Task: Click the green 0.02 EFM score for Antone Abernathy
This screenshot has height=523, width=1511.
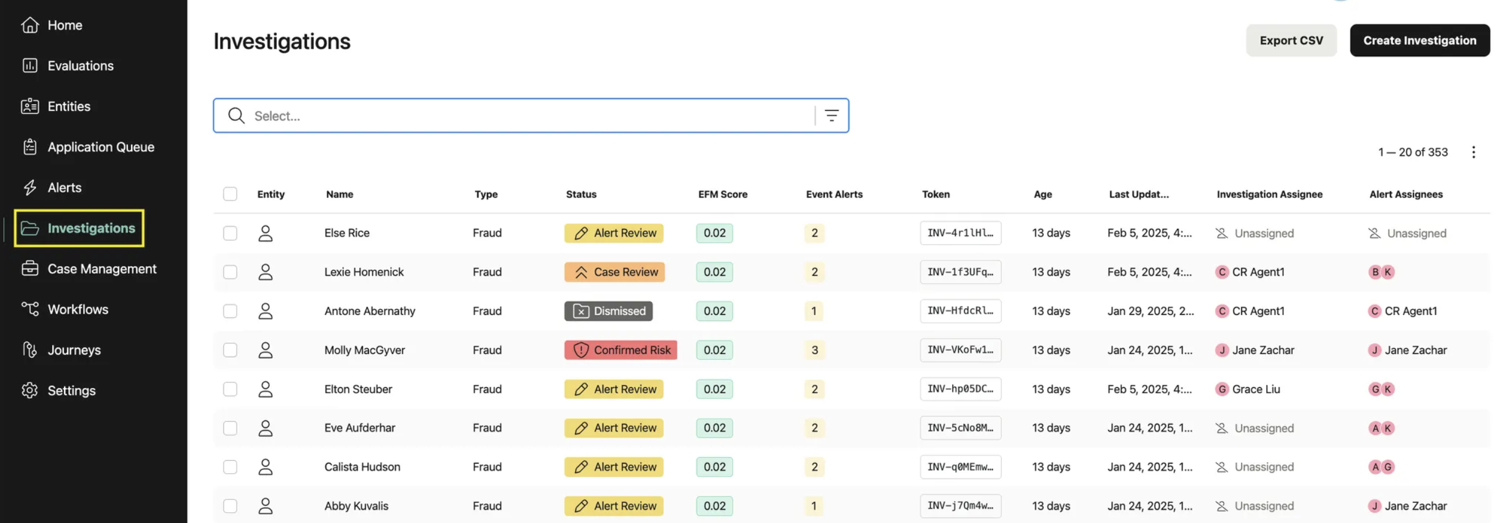Action: pos(714,311)
